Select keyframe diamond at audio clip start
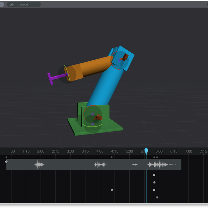Image resolution: width=208 pixels, height=208 pixels. (6, 162)
